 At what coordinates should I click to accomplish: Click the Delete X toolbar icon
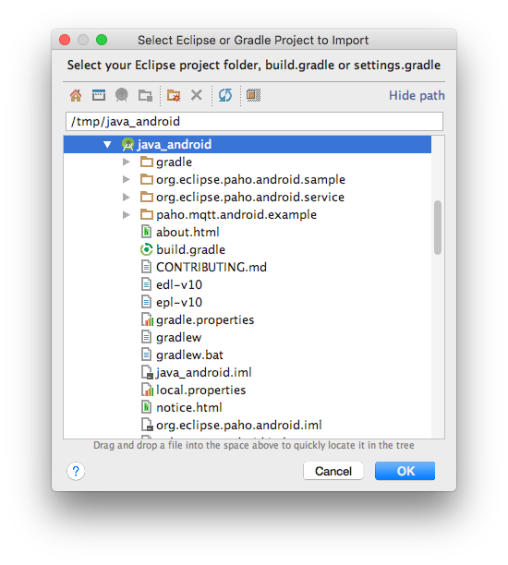(x=197, y=95)
